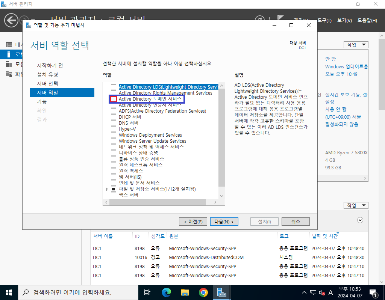The width and height of the screenshot is (385, 300).
Task: Open the Windows Start menu
Action: (x=9, y=292)
